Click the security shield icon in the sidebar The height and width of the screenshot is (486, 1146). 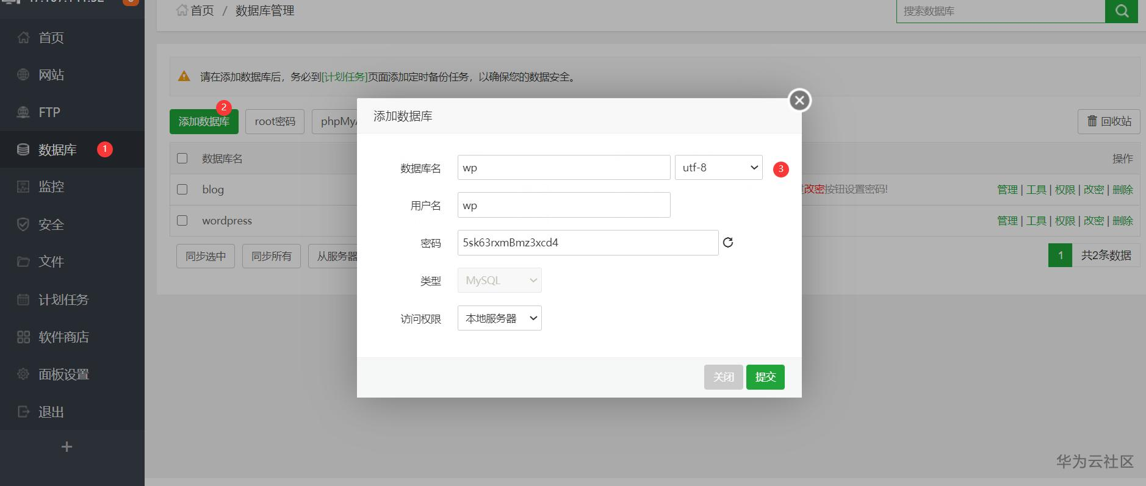(x=23, y=224)
